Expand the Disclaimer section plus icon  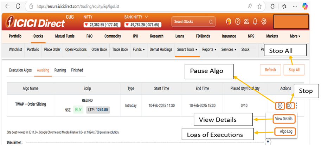(x=268, y=142)
